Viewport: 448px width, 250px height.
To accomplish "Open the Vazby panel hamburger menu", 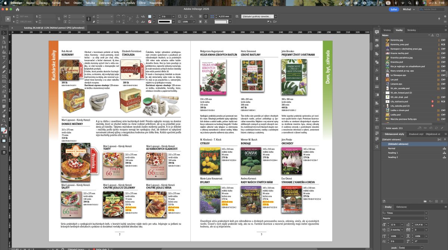I will (446, 30).
